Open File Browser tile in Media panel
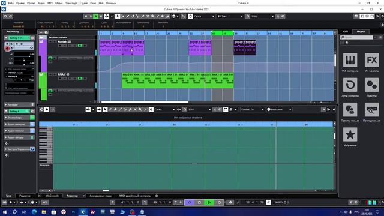 371,109
